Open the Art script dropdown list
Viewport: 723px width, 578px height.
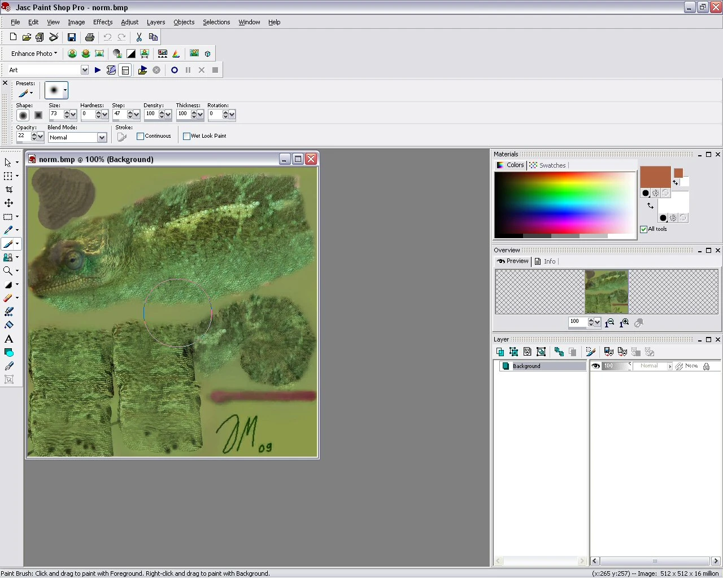click(x=85, y=70)
